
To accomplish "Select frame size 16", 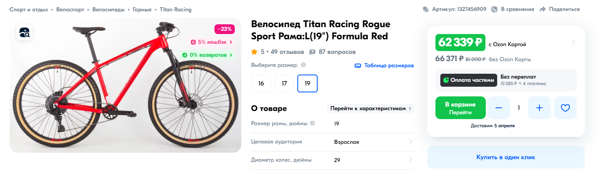I will (261, 83).
